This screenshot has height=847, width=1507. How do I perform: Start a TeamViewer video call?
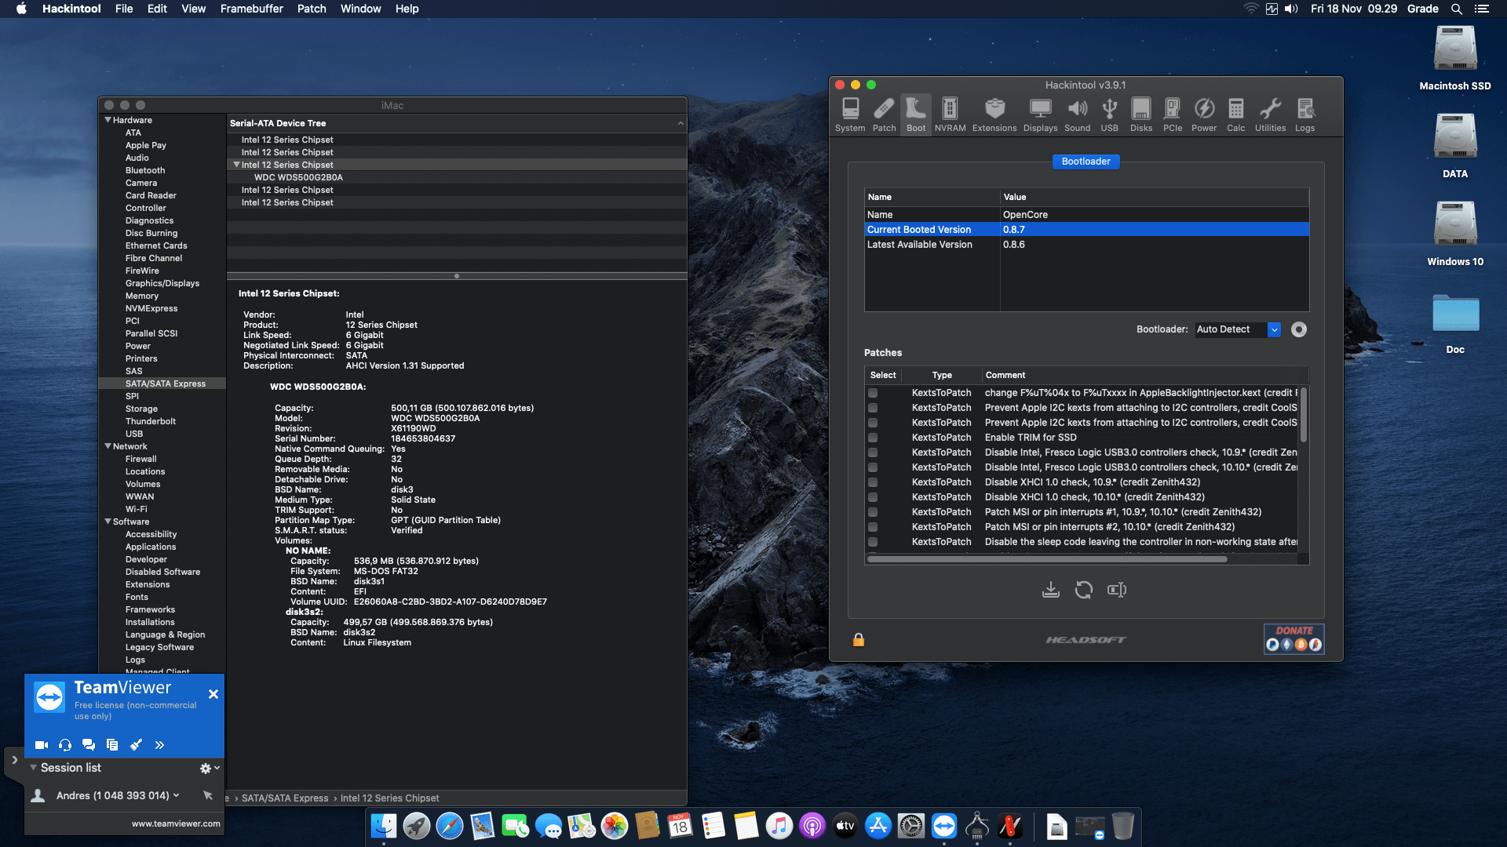(42, 745)
